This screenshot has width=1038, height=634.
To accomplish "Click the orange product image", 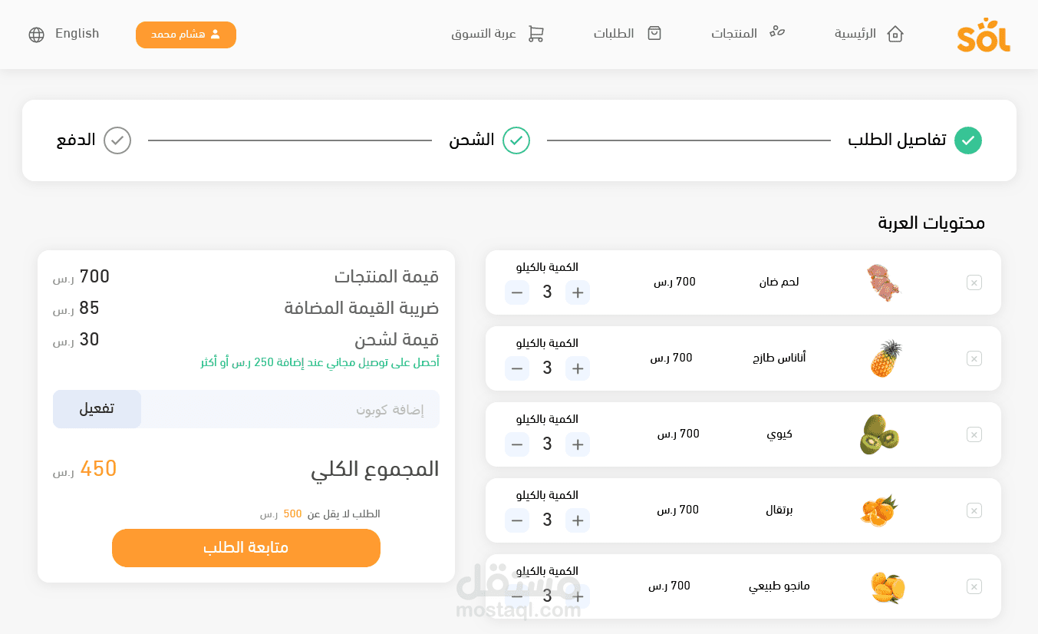I will [x=879, y=510].
